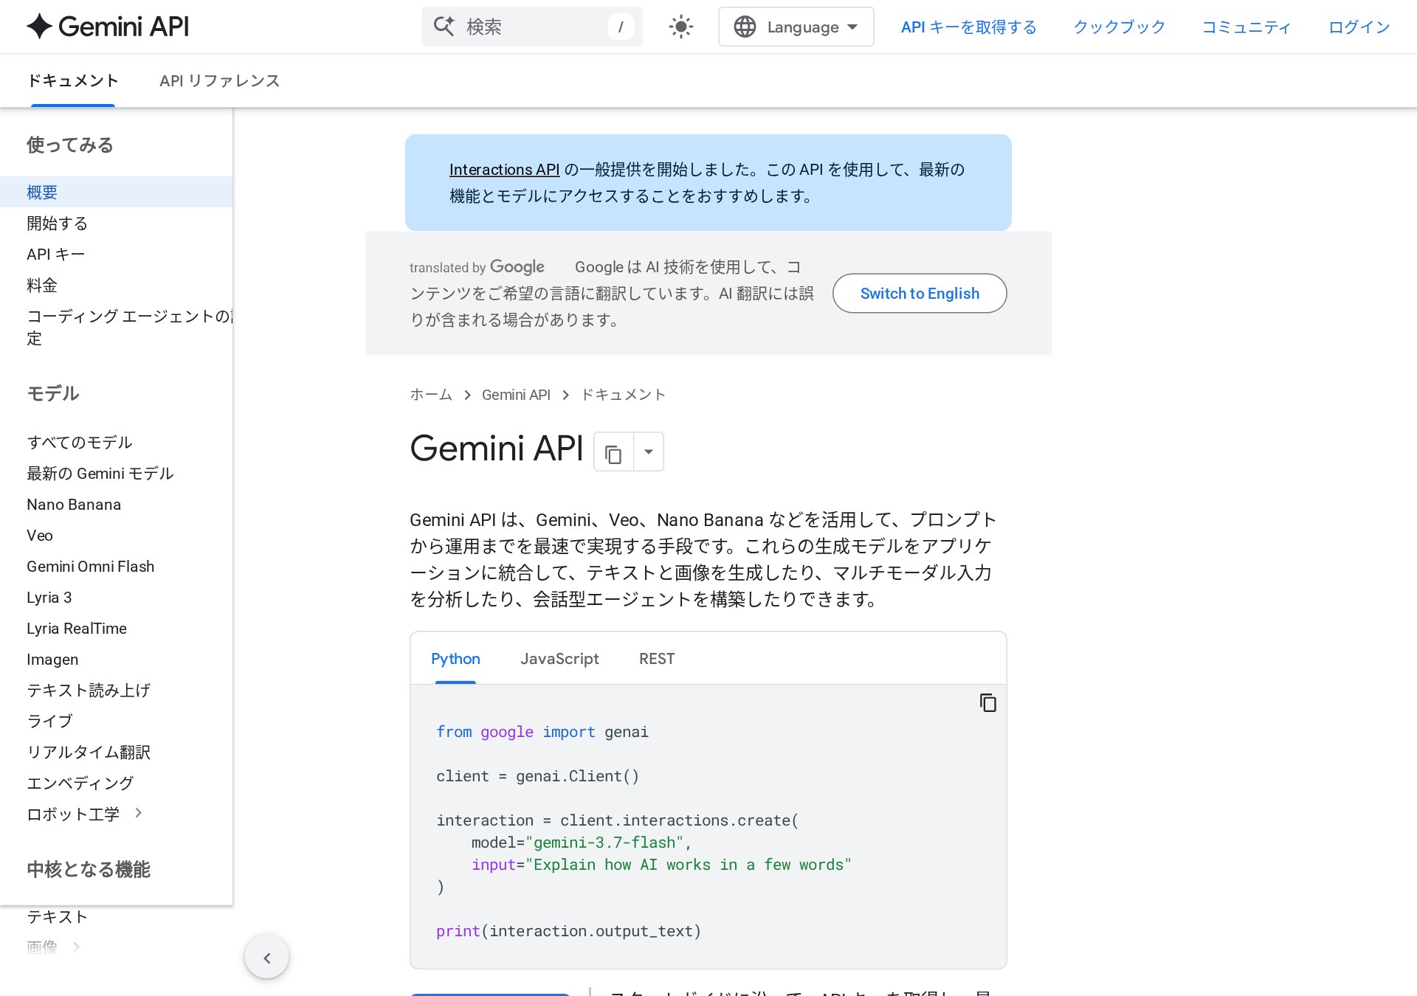The height and width of the screenshot is (996, 1417).
Task: Open the クックブック link
Action: click(x=1119, y=27)
